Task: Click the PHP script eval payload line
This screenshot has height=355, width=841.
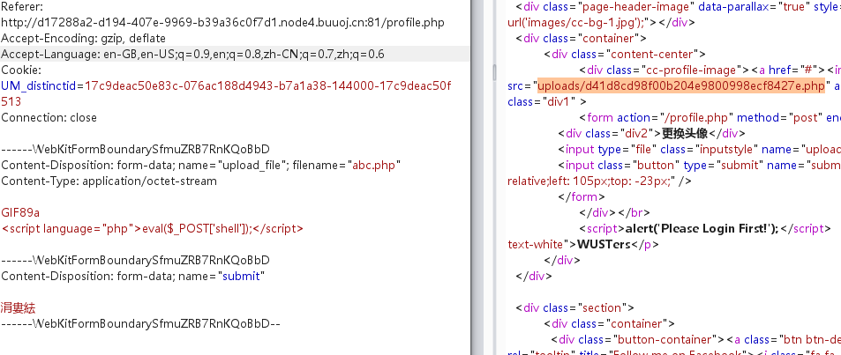Action: (x=153, y=229)
